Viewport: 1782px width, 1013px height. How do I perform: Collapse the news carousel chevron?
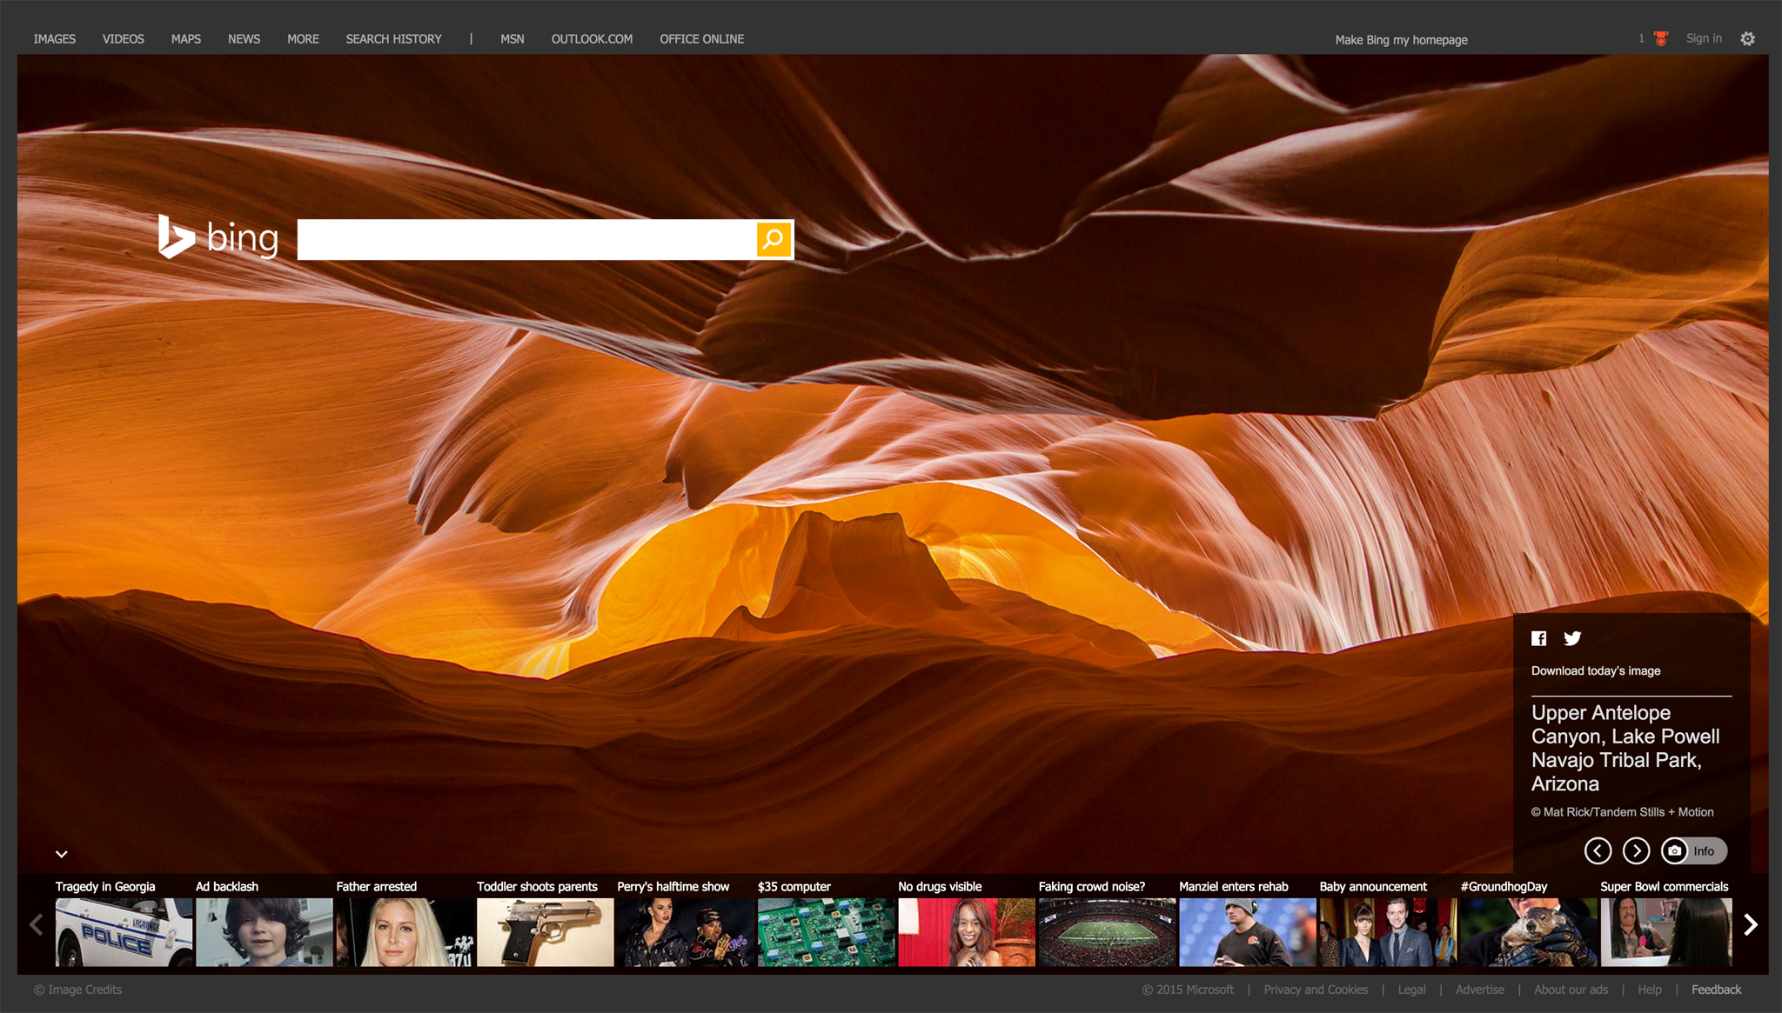click(62, 854)
